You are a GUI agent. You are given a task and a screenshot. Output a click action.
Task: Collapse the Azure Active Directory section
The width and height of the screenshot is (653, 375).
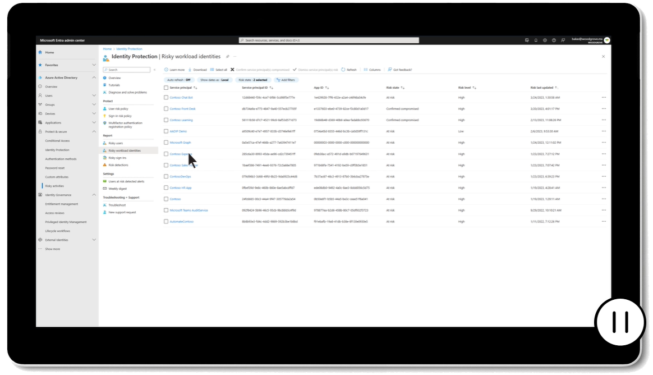pos(94,77)
